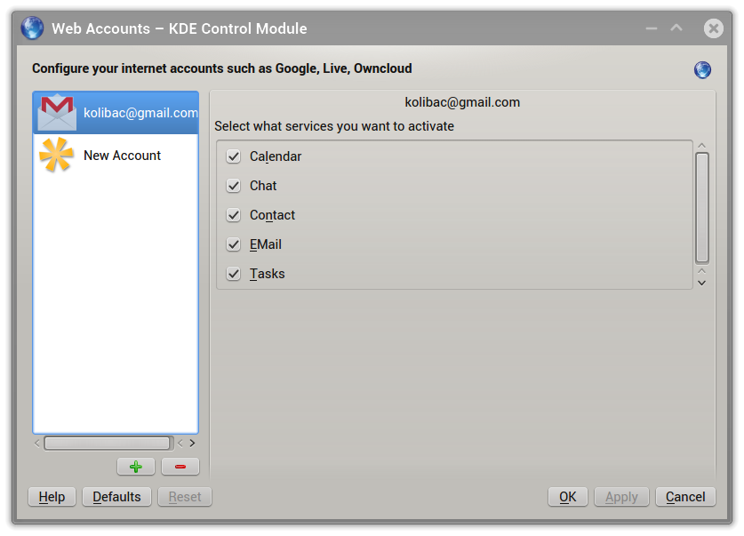Click the services list scroll down arrow
This screenshot has height=536, width=744.
point(702,284)
